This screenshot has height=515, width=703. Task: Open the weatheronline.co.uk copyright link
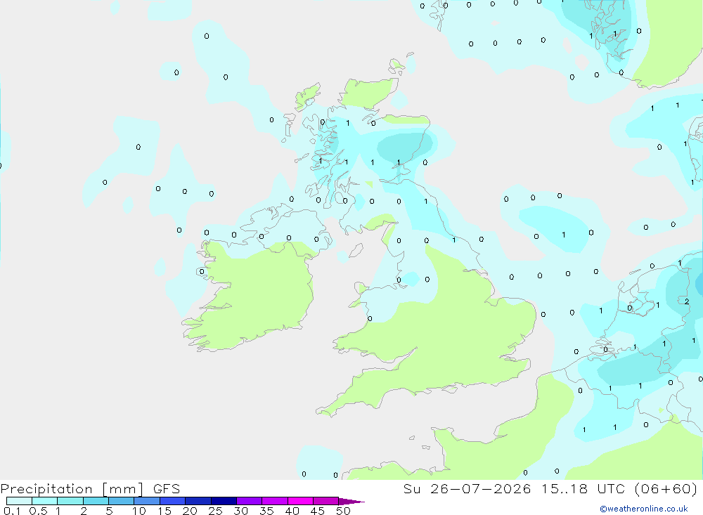coord(644,509)
